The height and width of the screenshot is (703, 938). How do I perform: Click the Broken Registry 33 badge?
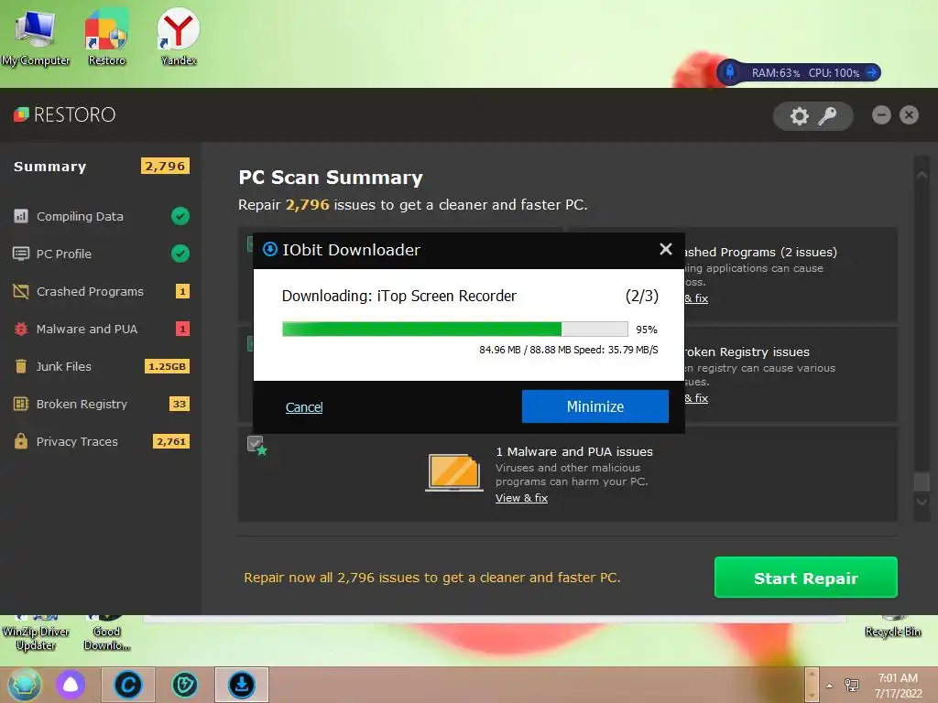click(180, 404)
